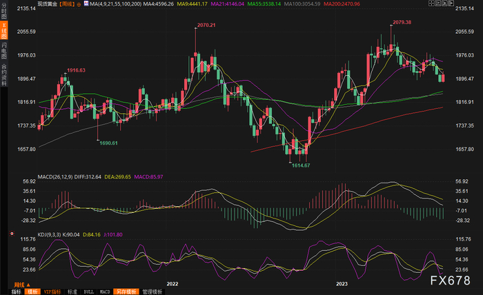Viewport: 483px width, 295px height.
Task: Click the arrow export icon at top right
Action: click(451, 3)
